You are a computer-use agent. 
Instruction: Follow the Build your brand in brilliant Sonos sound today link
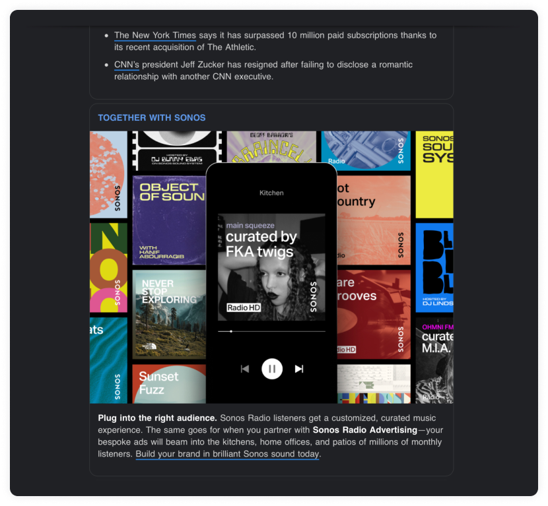228,454
